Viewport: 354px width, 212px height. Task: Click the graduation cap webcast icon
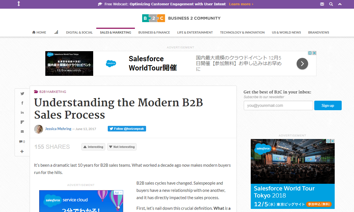(100, 4)
